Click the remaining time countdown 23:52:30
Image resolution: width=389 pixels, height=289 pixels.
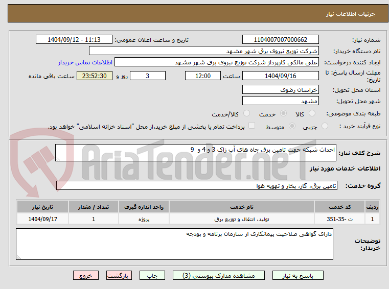coord(95,76)
